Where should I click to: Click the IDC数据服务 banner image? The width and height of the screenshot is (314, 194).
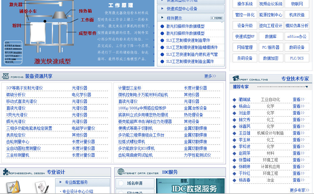point(190,186)
